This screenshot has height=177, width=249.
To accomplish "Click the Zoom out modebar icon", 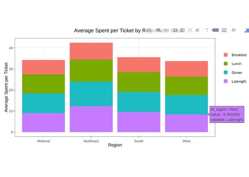I will 183,30.
